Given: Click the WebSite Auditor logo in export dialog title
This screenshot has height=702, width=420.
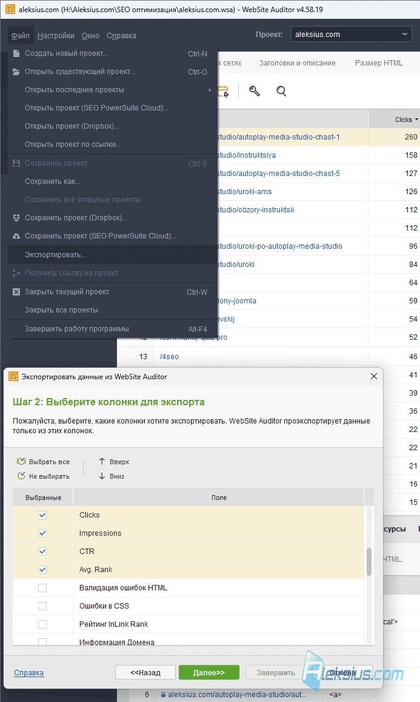Looking at the screenshot, I should click(x=13, y=377).
